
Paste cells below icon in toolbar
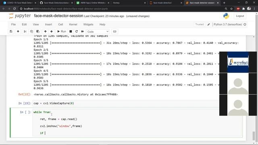point(38,31)
